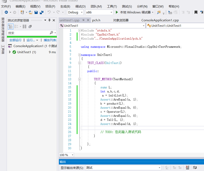Open the 生成(B) menu
Screen dimensions: 204x171
click(65, 6)
